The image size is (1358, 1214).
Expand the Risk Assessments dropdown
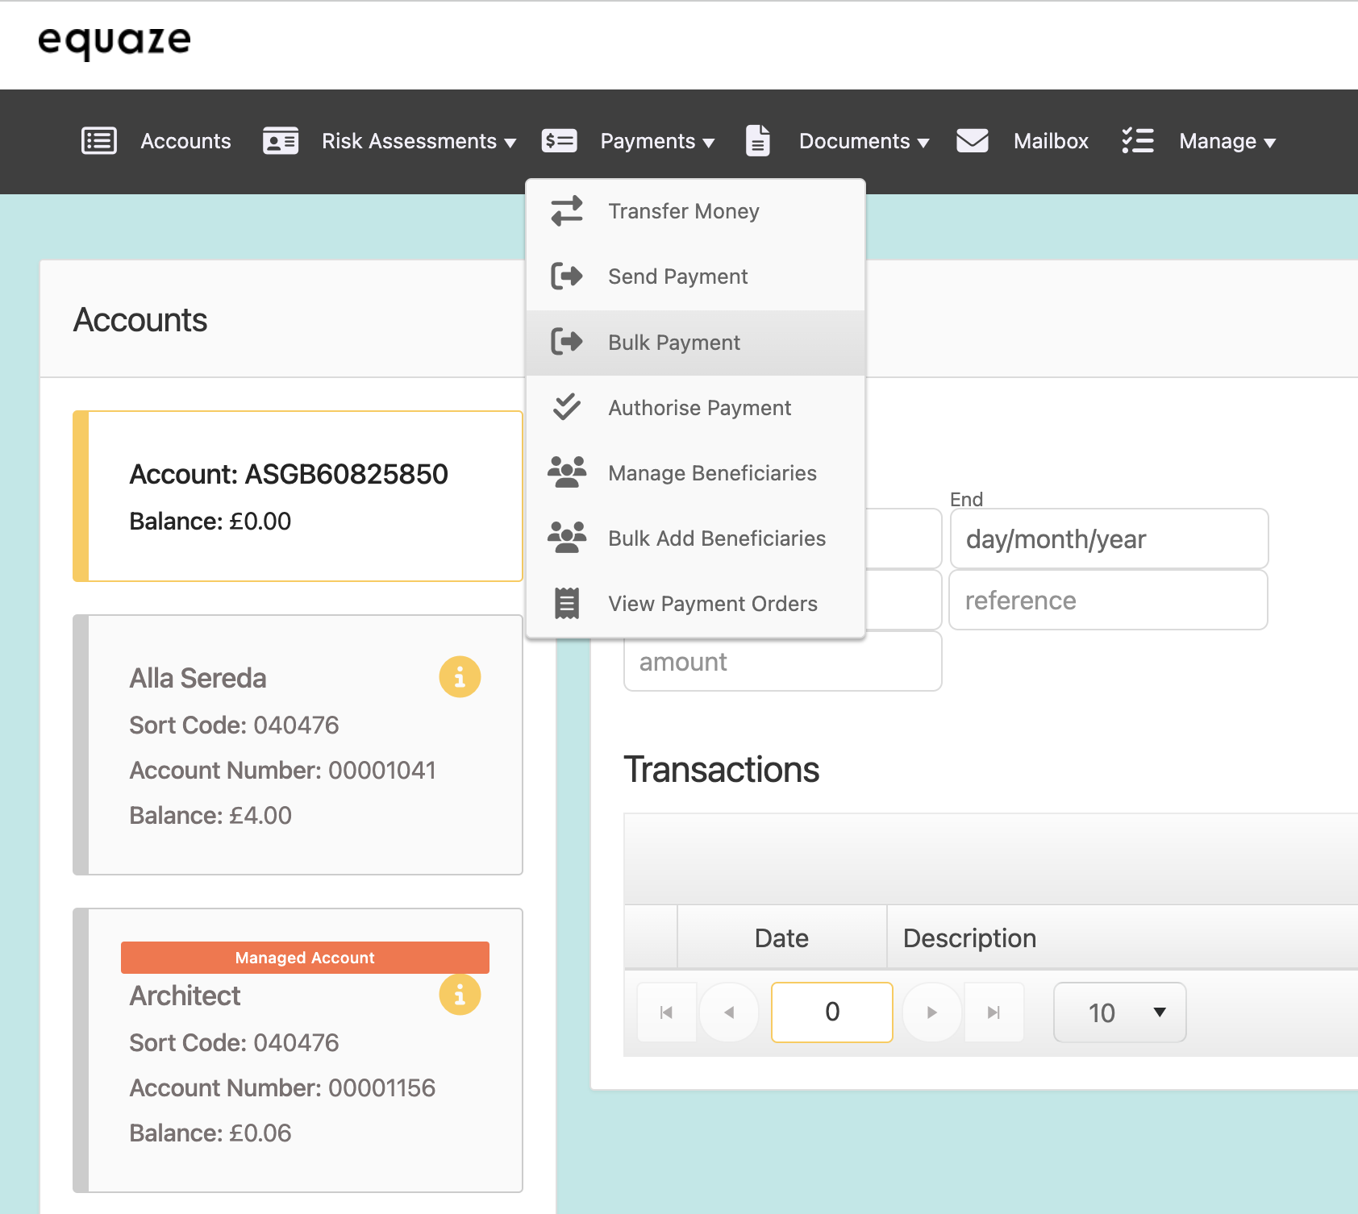click(x=418, y=142)
